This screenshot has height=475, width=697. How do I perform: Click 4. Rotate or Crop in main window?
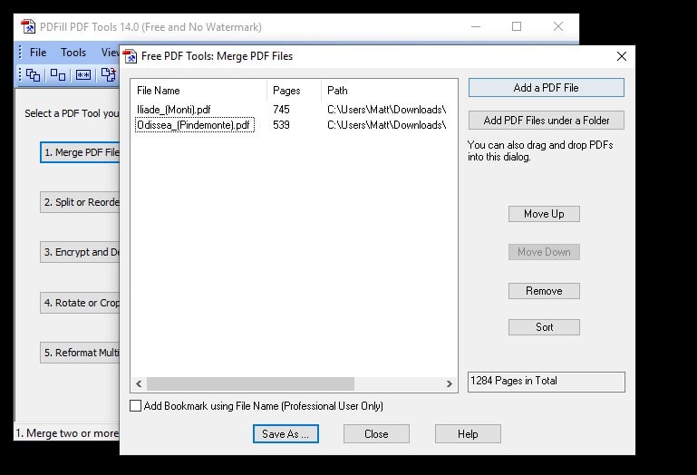coord(81,303)
